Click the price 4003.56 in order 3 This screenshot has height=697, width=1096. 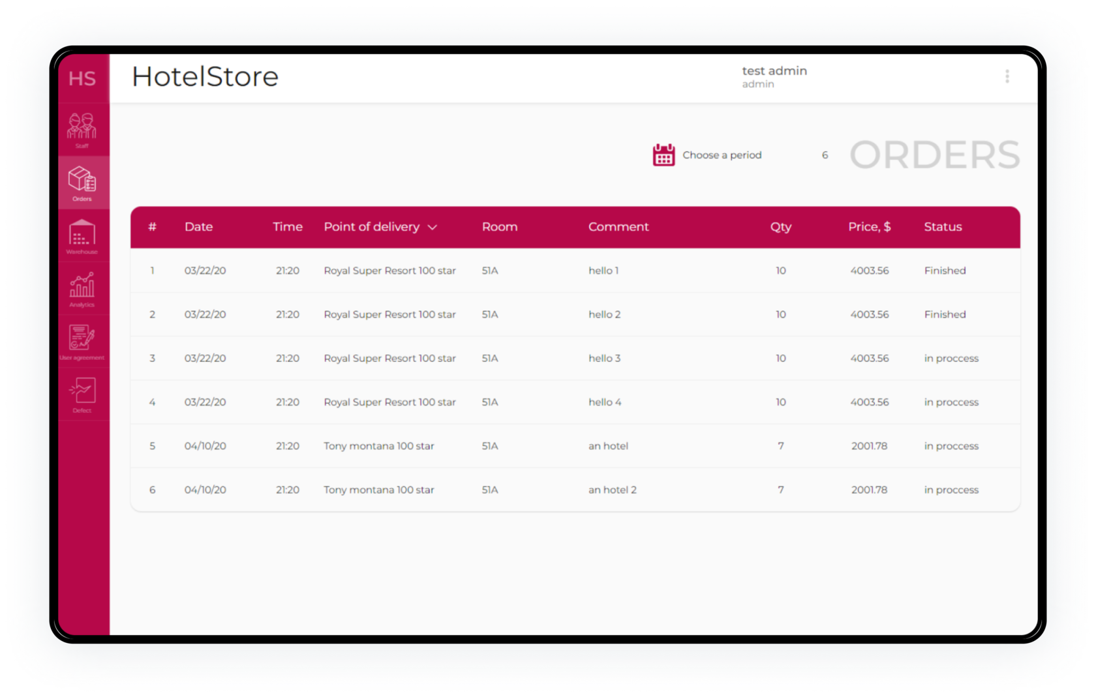tap(869, 358)
